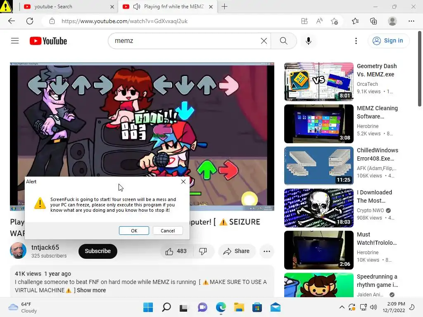Open taskbar Search icon
The height and width of the screenshot is (317, 423).
pos(166,307)
